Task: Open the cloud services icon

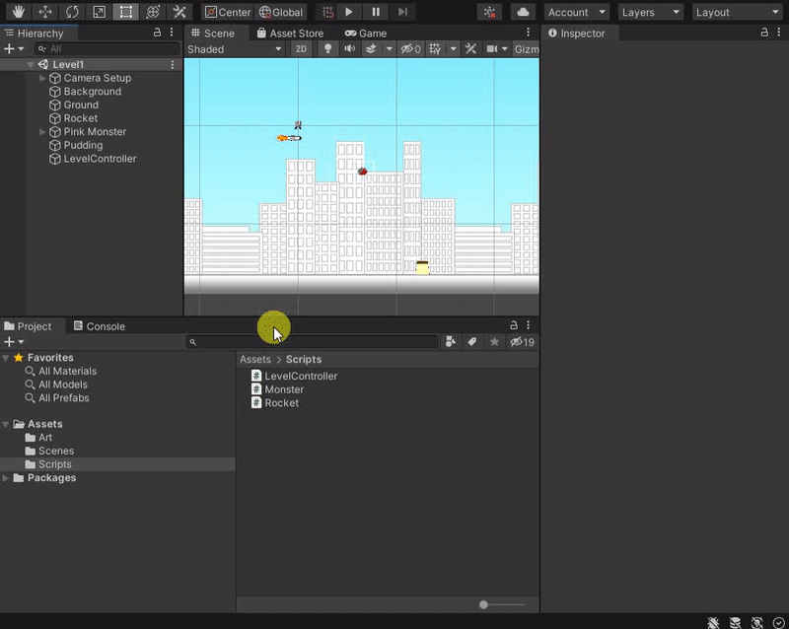Action: tap(523, 12)
